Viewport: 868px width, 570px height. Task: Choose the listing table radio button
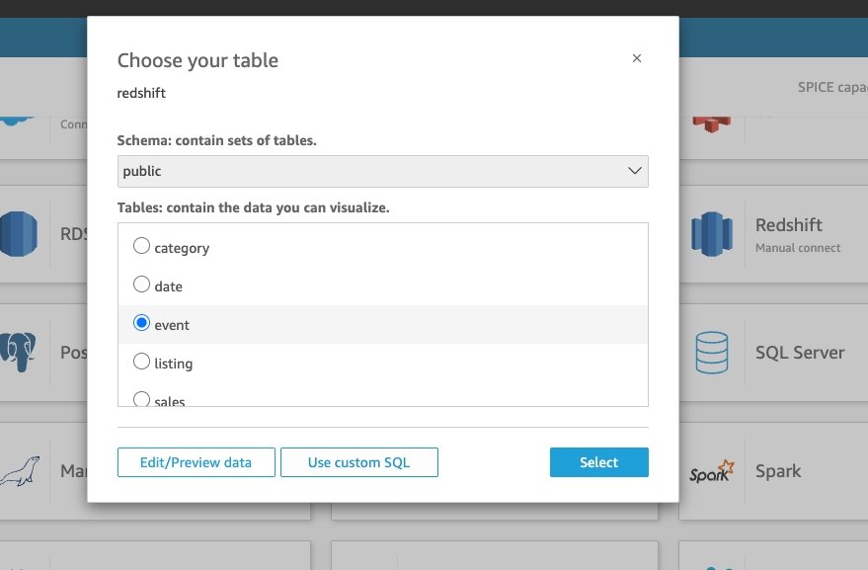tap(142, 362)
